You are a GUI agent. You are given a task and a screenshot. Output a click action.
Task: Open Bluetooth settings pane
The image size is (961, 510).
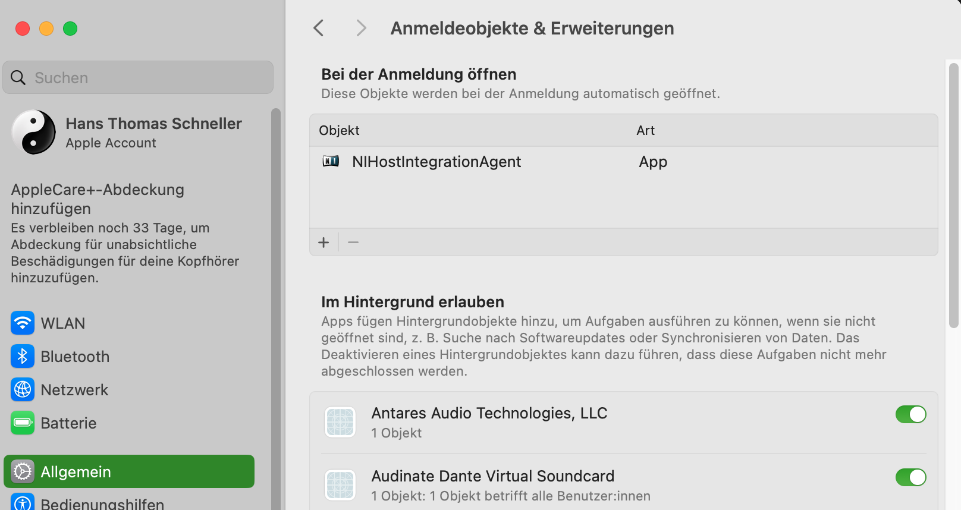coord(129,357)
